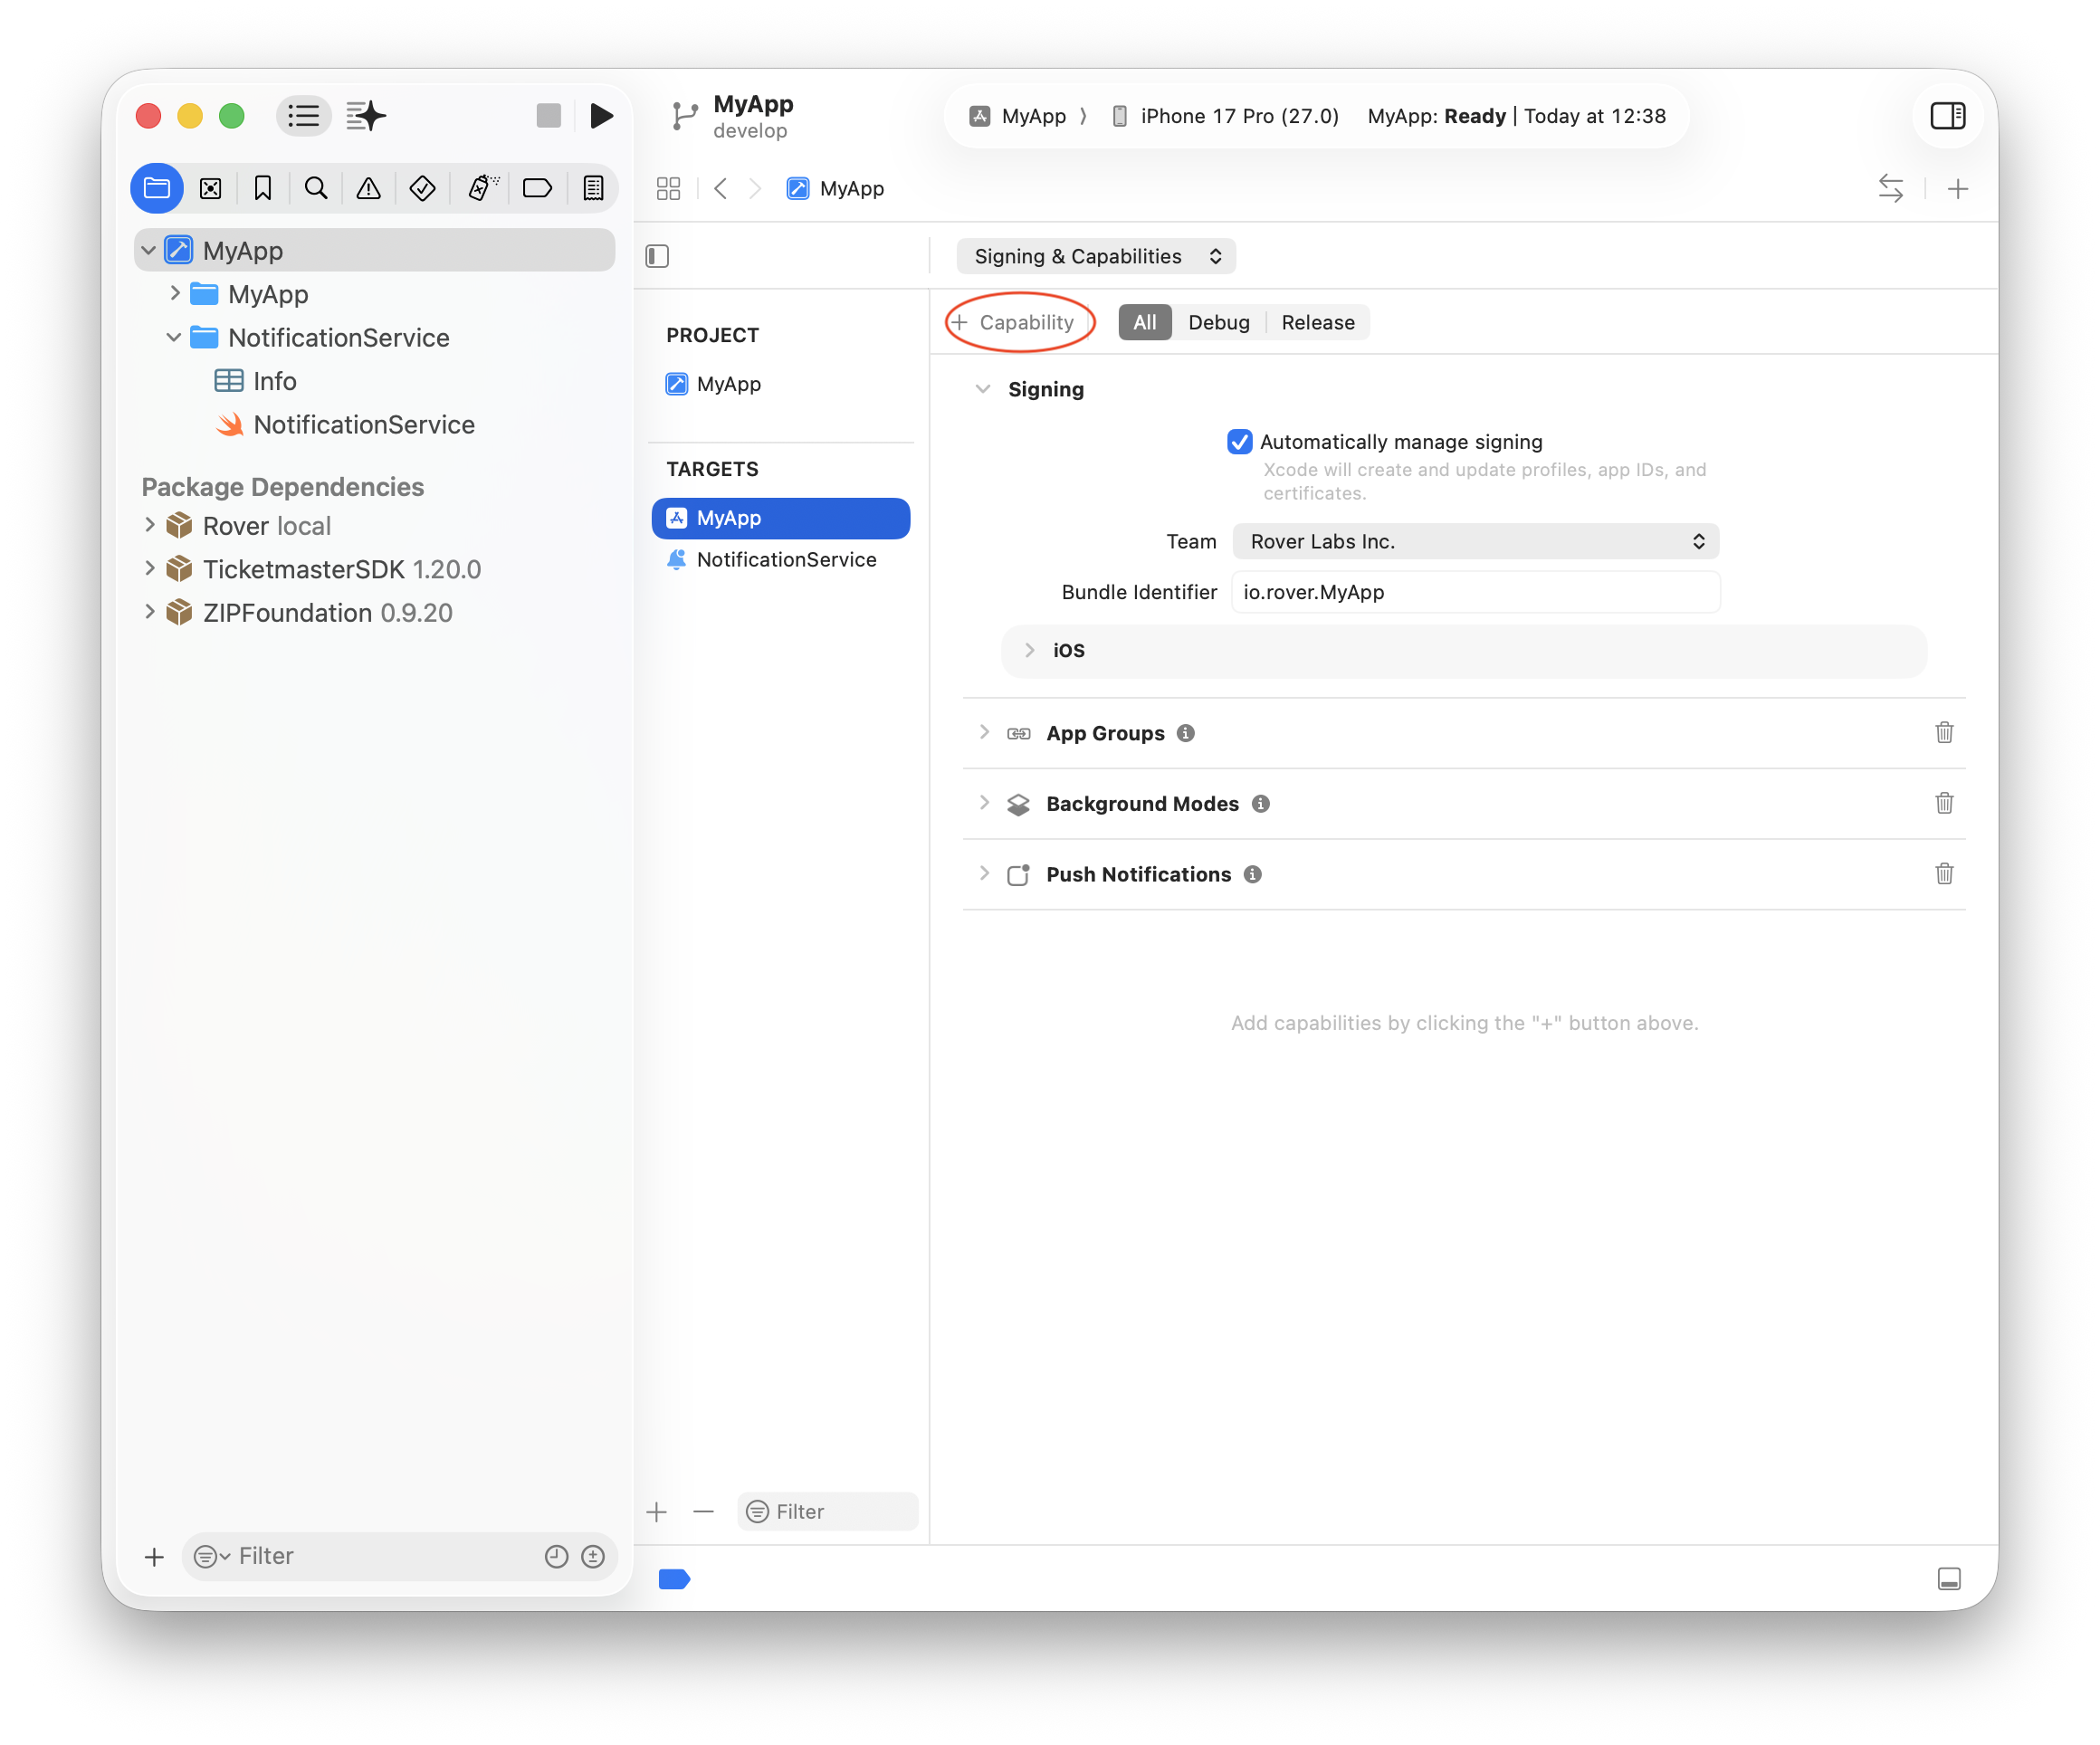Open the Issue navigator warning icon

pyautogui.click(x=369, y=188)
